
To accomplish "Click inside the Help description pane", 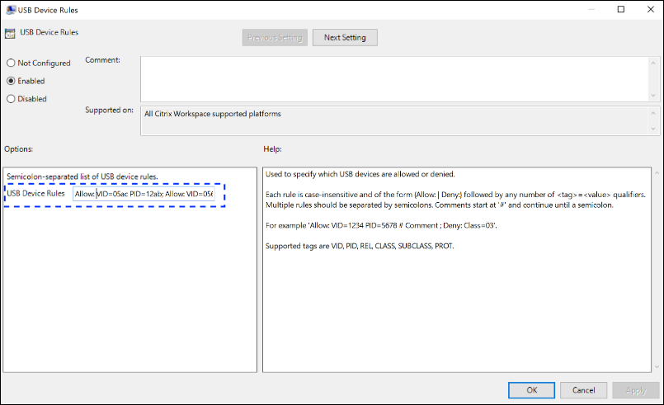I will click(460, 297).
